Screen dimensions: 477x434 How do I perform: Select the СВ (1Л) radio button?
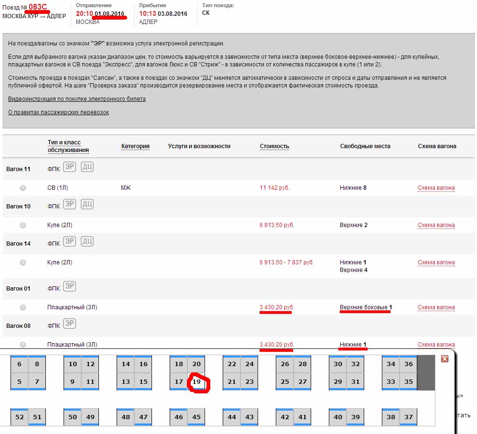[x=23, y=188]
